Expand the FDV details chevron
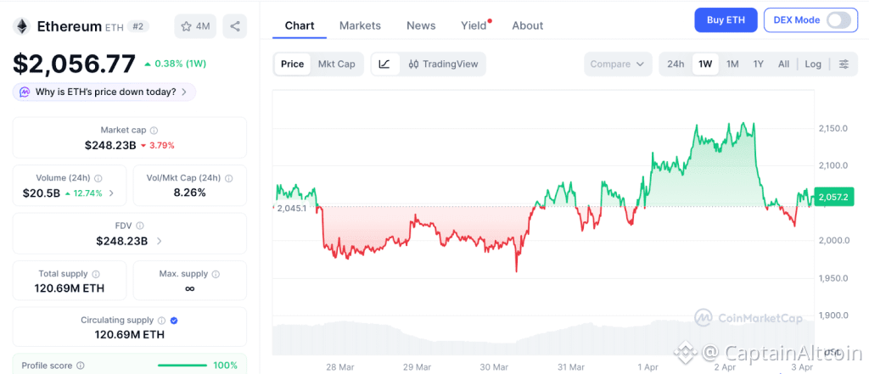 (160, 241)
